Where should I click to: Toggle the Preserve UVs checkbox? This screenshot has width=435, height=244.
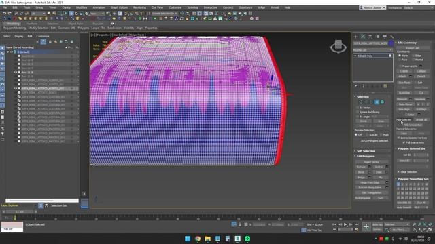(x=400, y=66)
